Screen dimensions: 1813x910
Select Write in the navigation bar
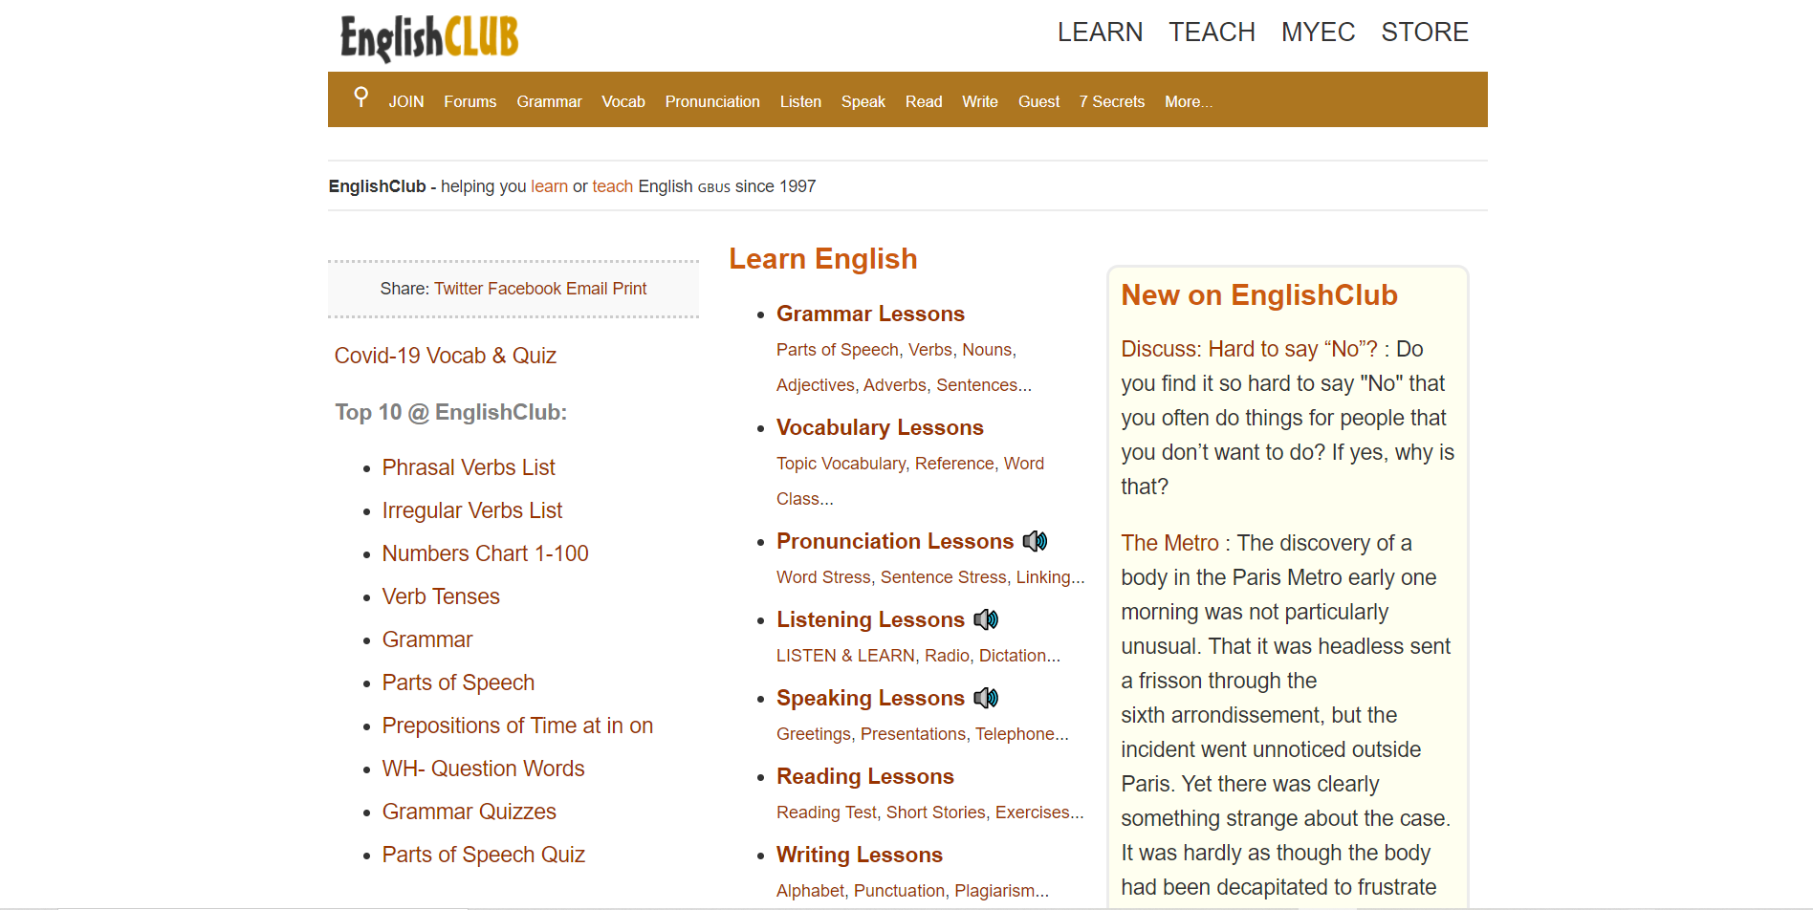[980, 101]
